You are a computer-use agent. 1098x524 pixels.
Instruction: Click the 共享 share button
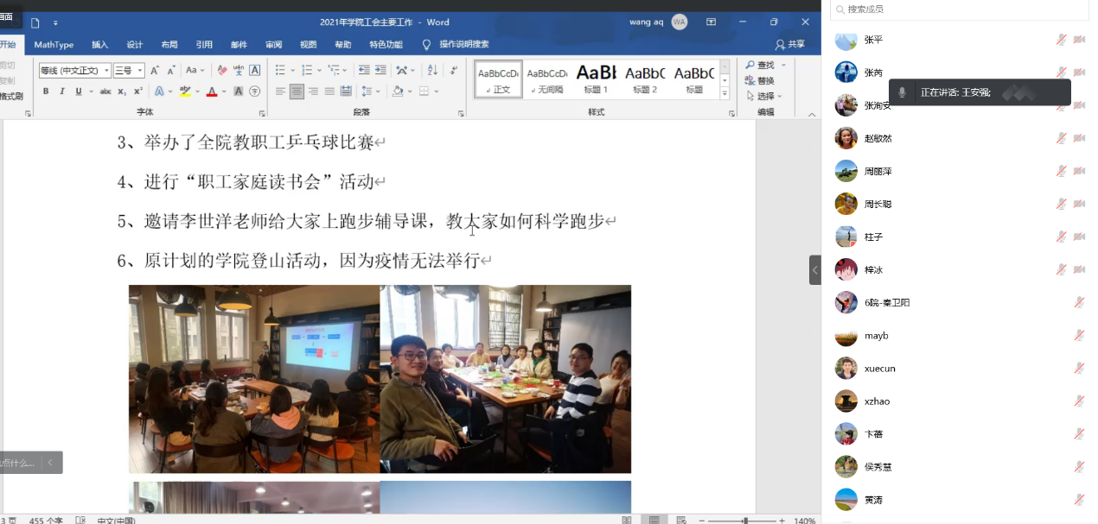coord(790,45)
